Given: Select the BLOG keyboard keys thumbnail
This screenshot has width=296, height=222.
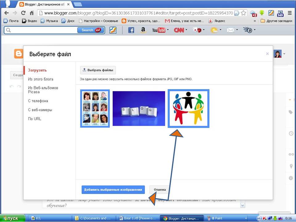Looking at the screenshot, I should pos(139,109).
